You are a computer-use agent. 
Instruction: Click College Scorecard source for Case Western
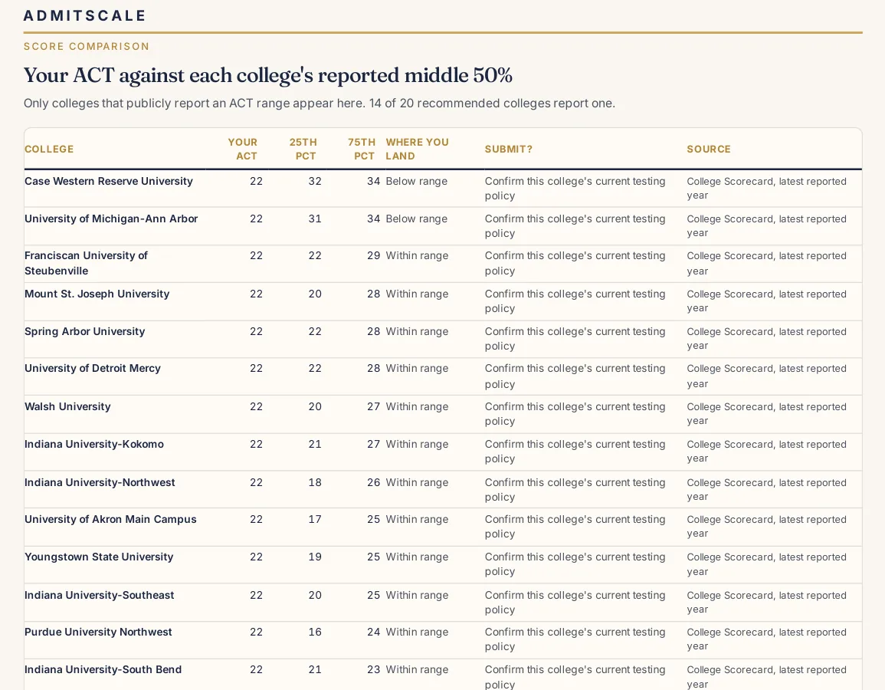tap(766, 189)
